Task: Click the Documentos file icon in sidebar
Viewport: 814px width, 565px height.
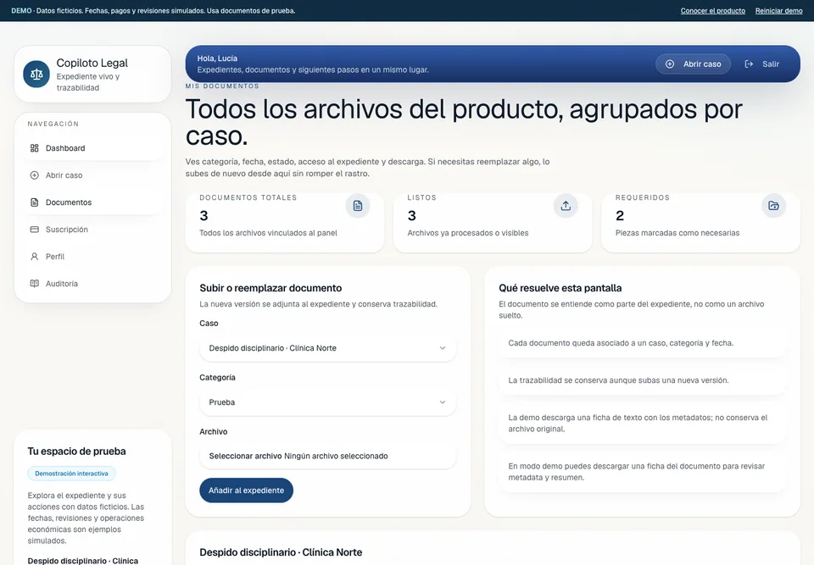Action: pos(34,202)
